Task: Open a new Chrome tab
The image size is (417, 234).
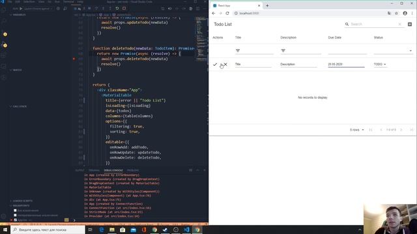Action: (267, 6)
